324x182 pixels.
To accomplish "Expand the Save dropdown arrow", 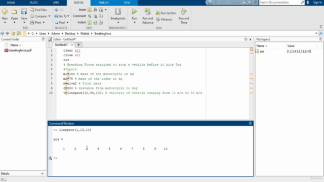I will 24,22.
